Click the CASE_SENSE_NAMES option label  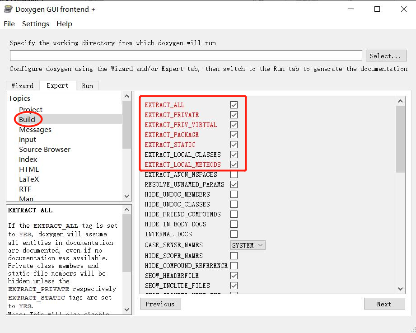(173, 245)
